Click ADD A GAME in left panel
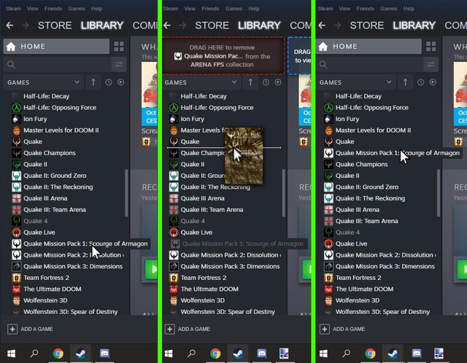This screenshot has width=467, height=363. click(30, 329)
